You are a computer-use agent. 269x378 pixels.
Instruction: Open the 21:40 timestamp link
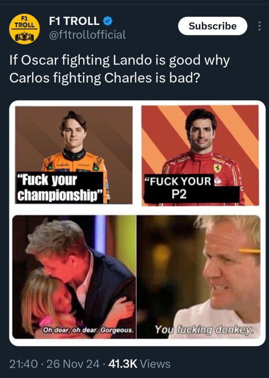pos(23,364)
